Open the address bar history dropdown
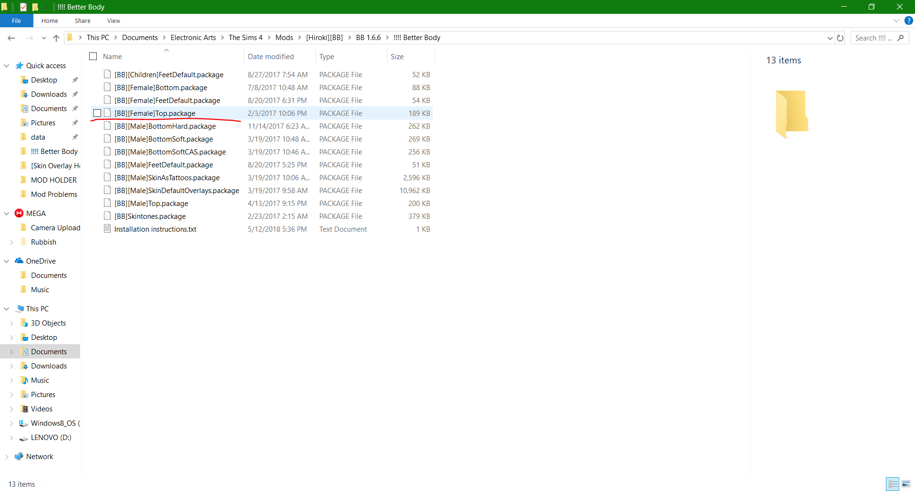 (830, 38)
